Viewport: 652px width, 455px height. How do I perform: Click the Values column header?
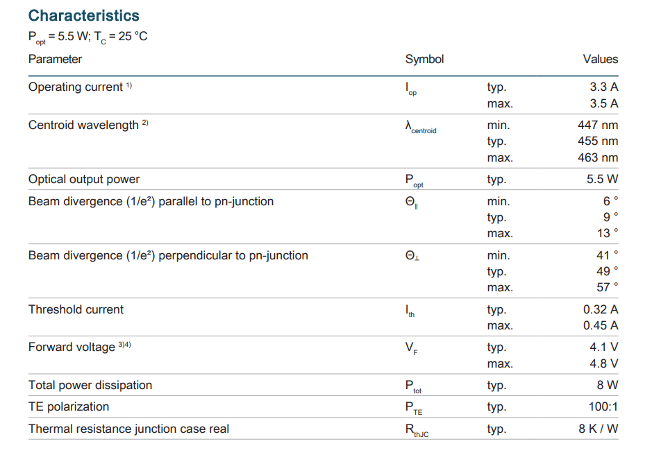coord(601,59)
